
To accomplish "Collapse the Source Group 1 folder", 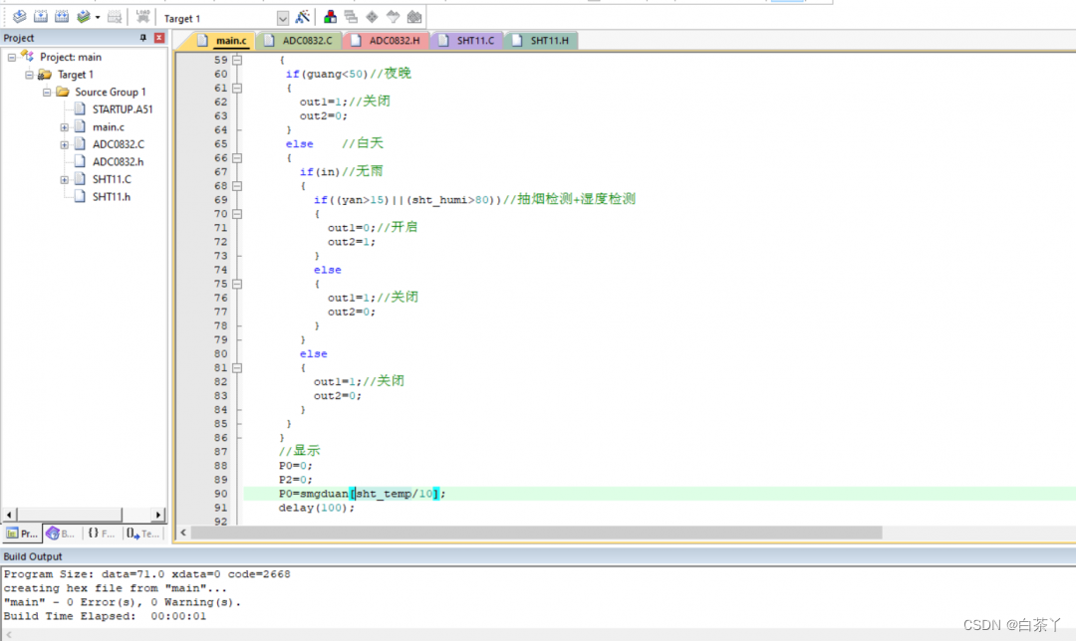I will tap(47, 92).
